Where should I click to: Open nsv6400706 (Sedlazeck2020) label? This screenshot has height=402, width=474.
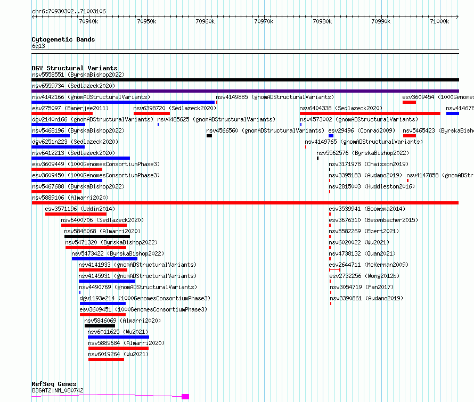(x=102, y=220)
